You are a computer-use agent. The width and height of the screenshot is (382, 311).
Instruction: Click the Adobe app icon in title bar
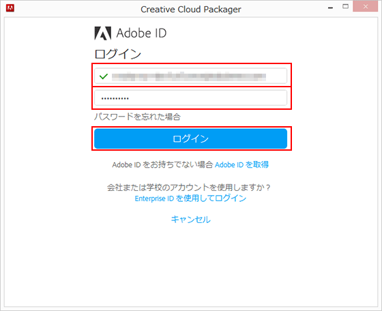10,8
